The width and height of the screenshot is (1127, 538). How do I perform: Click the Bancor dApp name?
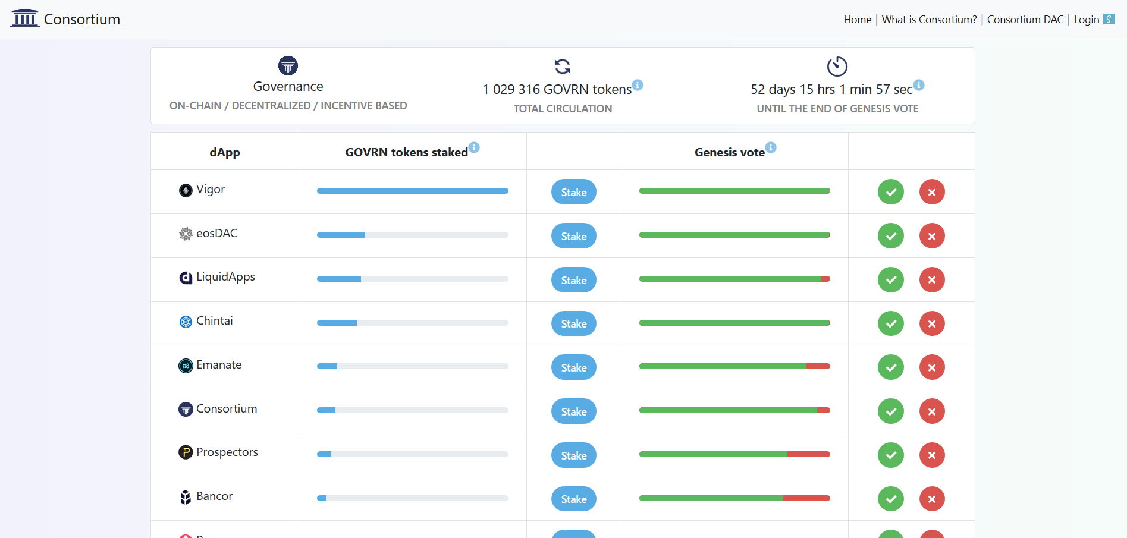pos(214,496)
